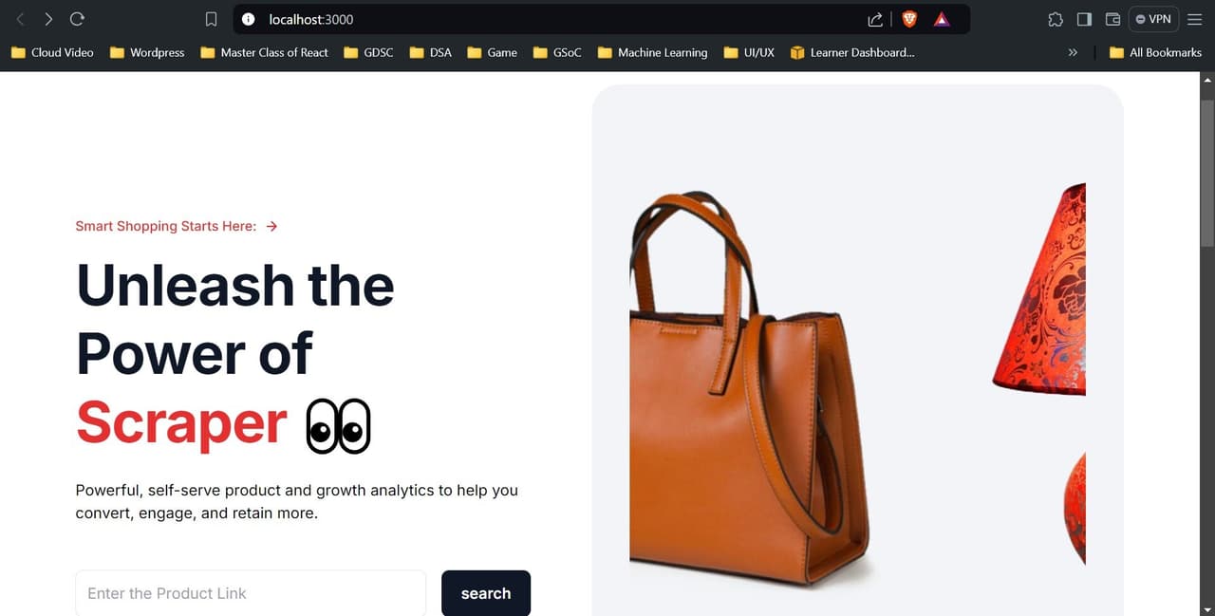Open Brave Rewards triangle icon
1215x616 pixels.
pyautogui.click(x=942, y=19)
